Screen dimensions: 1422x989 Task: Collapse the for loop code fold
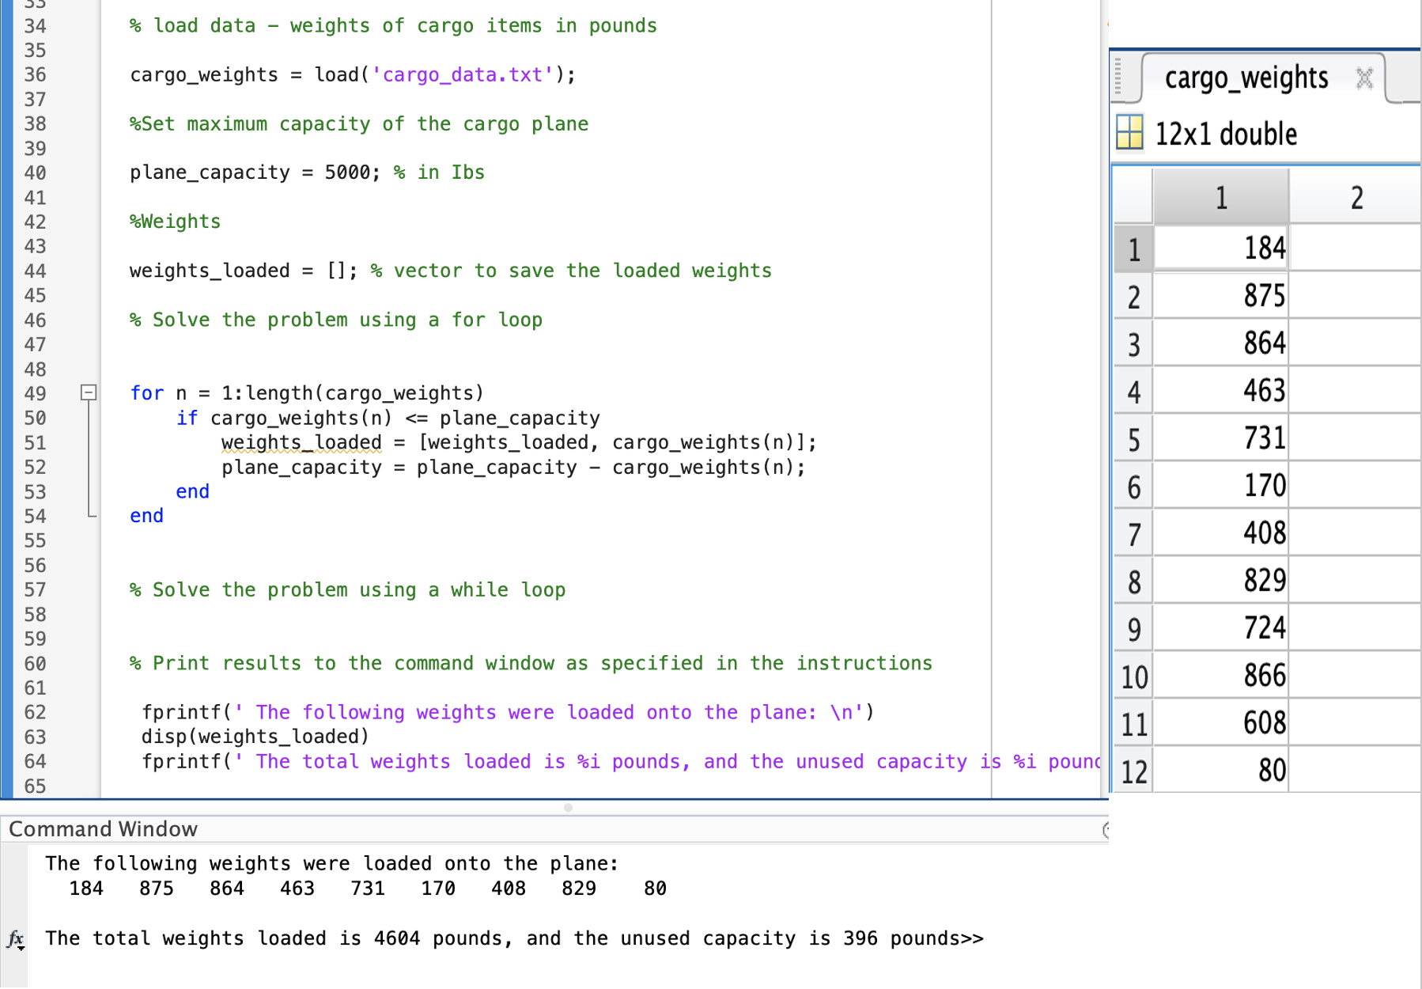pos(89,392)
